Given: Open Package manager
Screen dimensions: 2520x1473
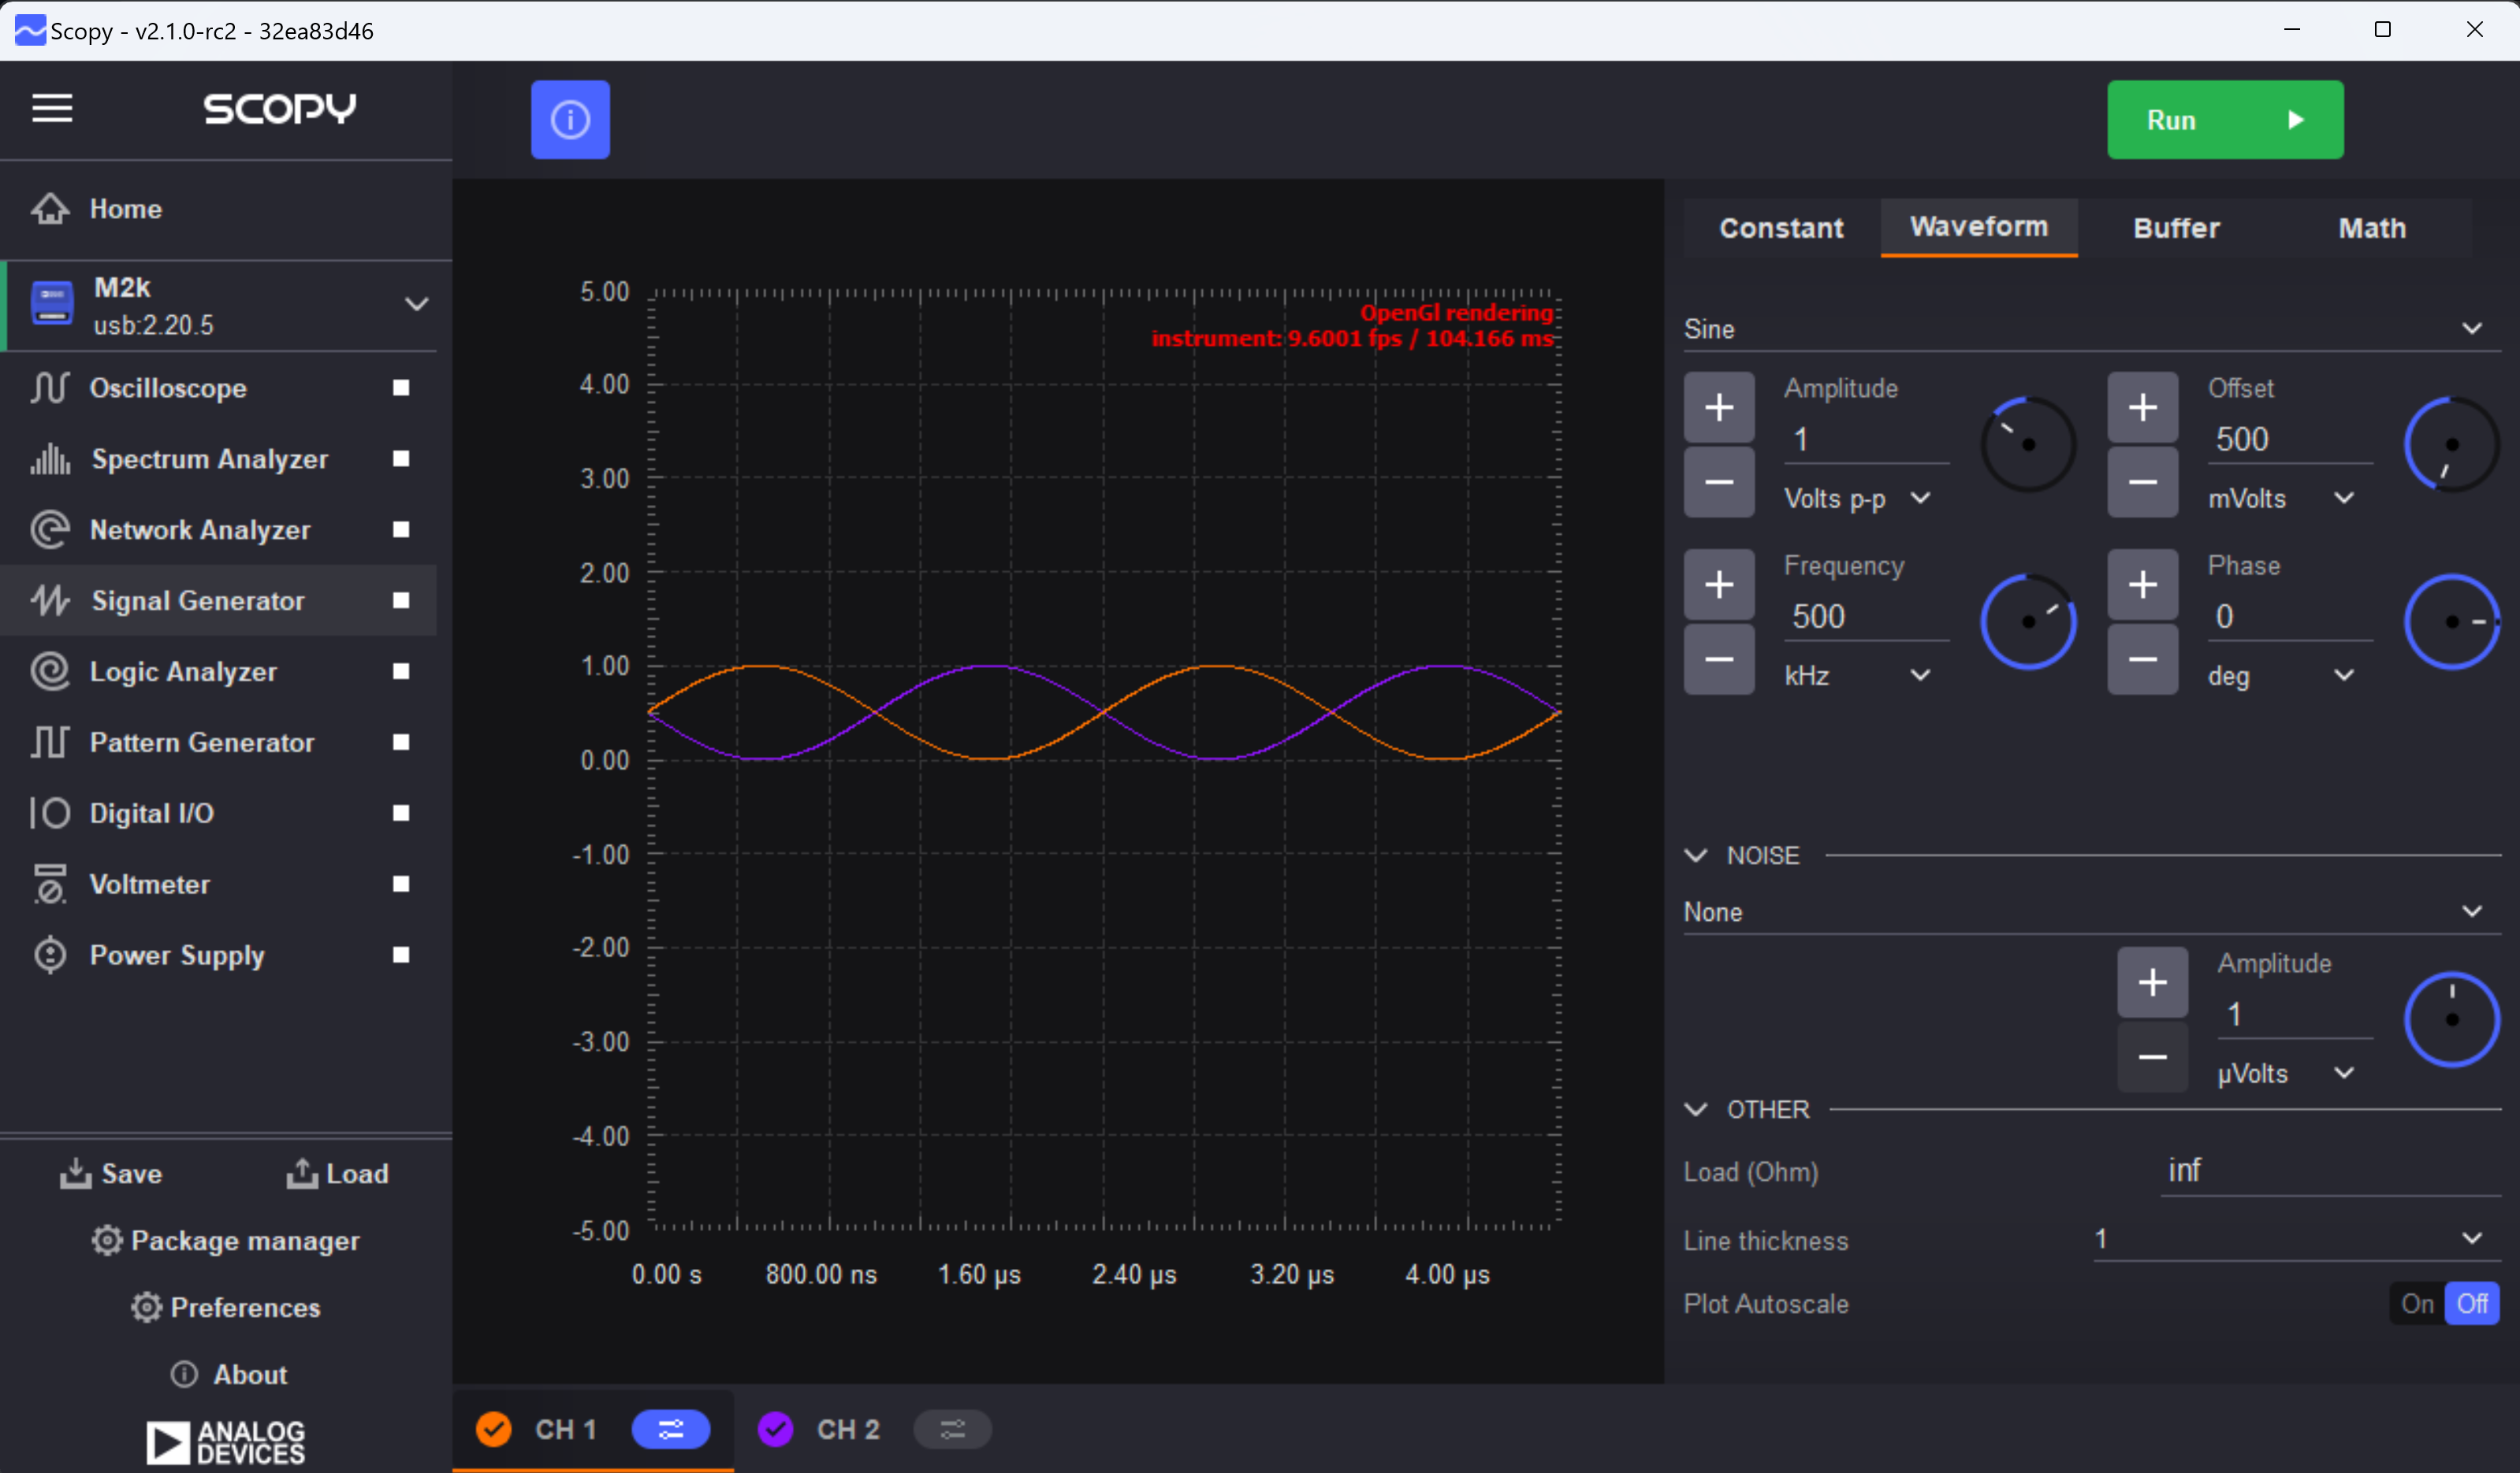Looking at the screenshot, I should click(225, 1240).
